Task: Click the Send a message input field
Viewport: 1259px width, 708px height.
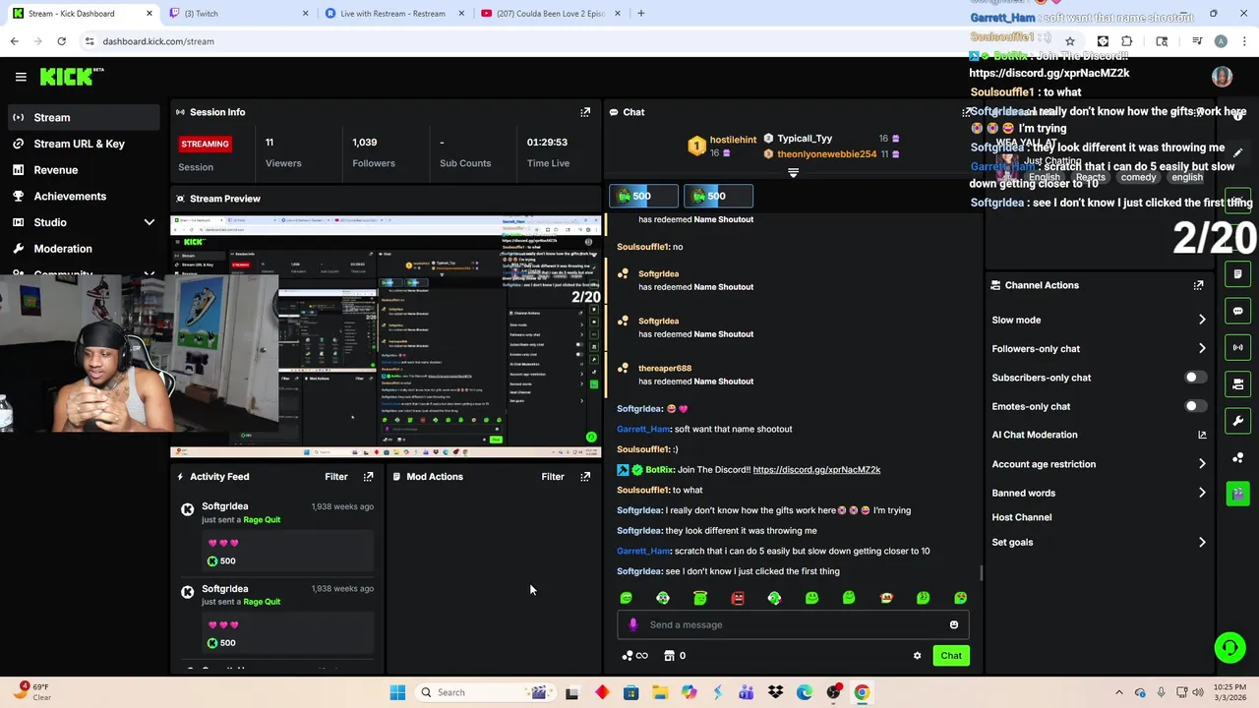Action: pos(793,624)
